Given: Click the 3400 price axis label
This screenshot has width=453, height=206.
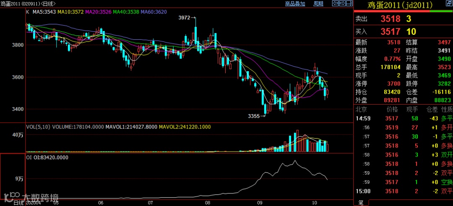Looking at the screenshot, I should pyautogui.click(x=18, y=109).
